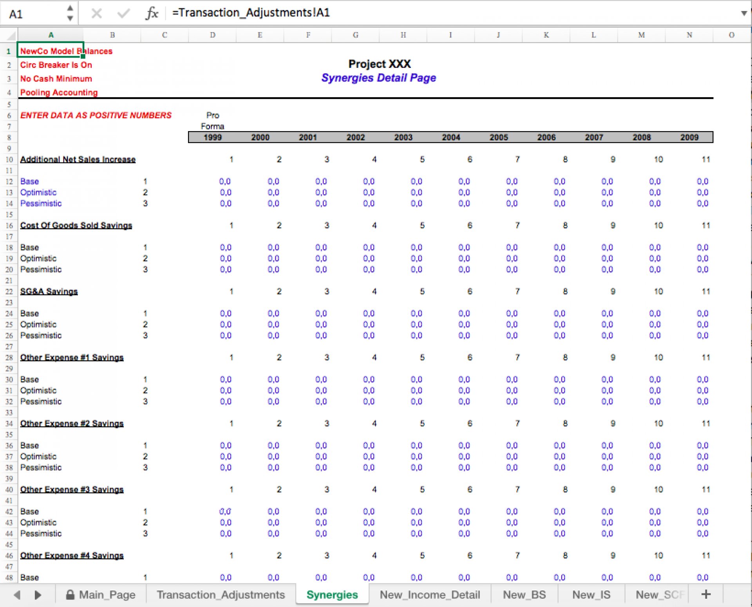Switch to the Transaction_Adjustments sheet tab
Viewport: 752px width, 607px height.
(x=221, y=595)
